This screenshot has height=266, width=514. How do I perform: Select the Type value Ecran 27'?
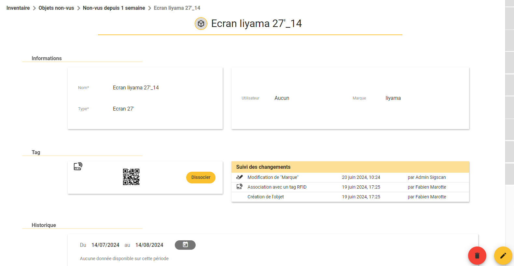(x=123, y=109)
